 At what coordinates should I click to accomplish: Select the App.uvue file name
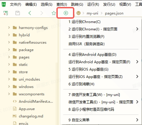point(27,109)
